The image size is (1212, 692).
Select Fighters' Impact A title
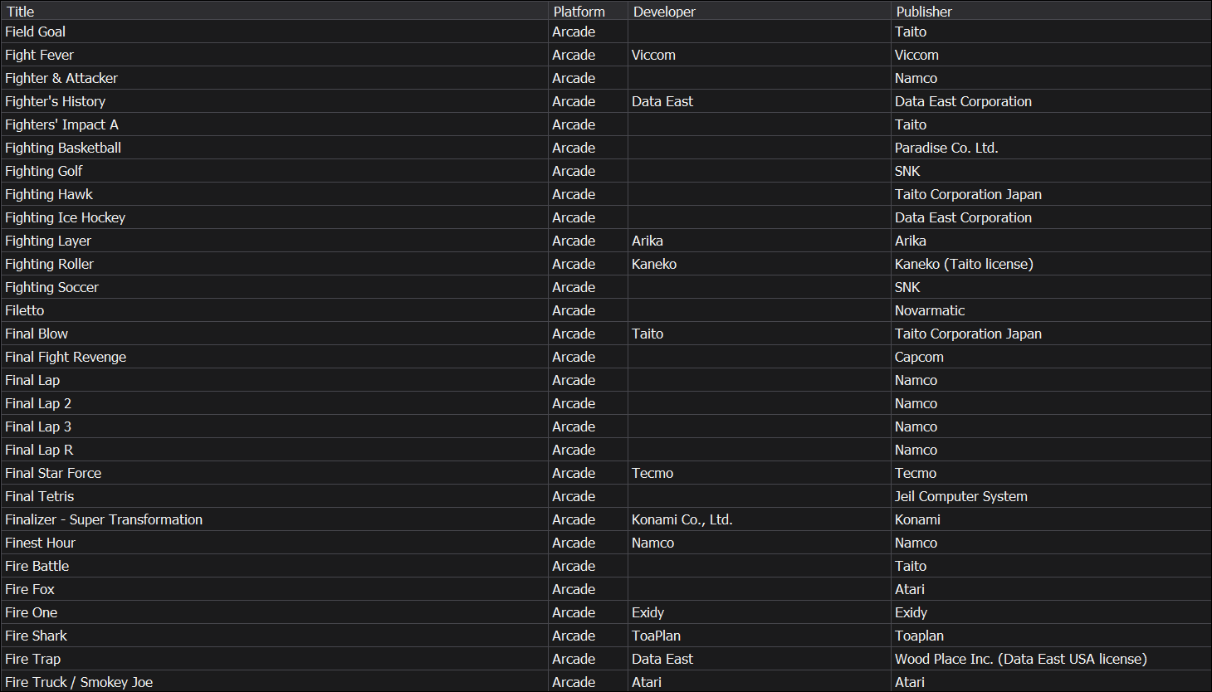(x=61, y=124)
